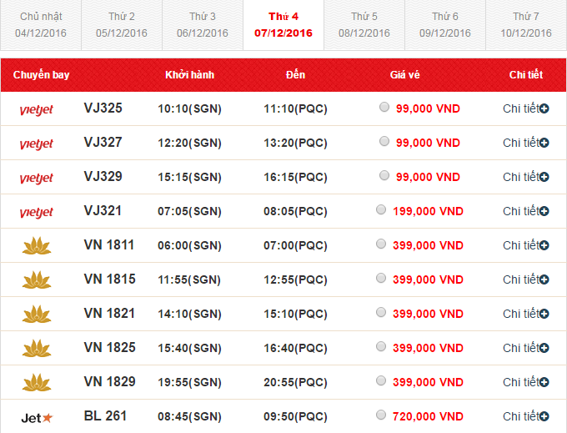
Task: Click the plus icon in the BL 261 row
Action: (x=544, y=416)
